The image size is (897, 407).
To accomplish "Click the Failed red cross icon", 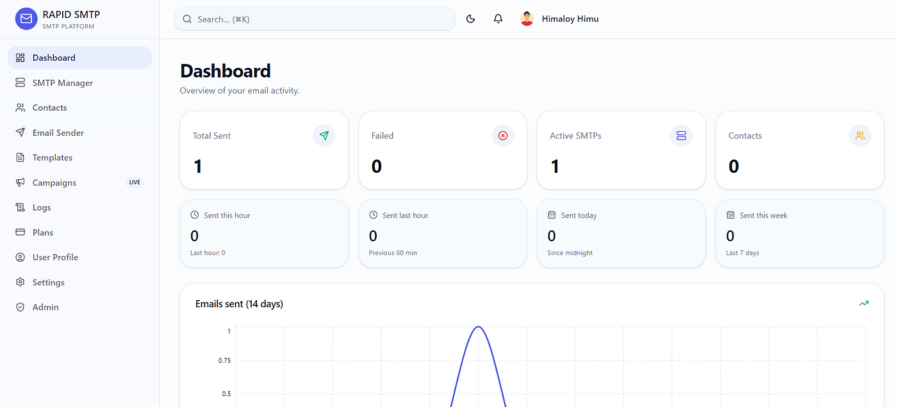I will pyautogui.click(x=503, y=136).
